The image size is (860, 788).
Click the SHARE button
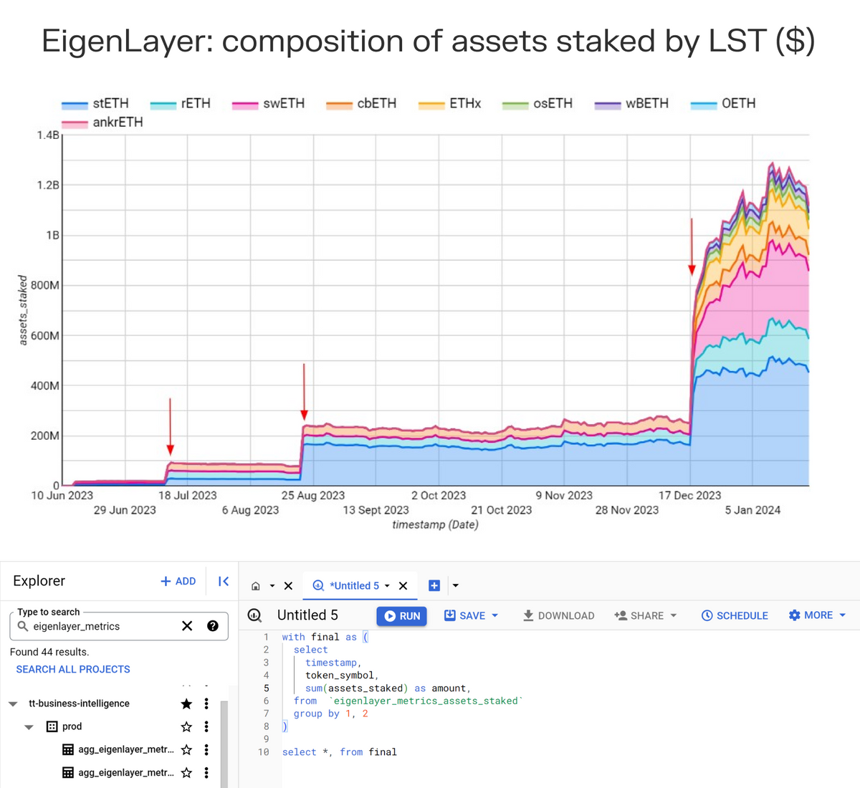coord(640,616)
